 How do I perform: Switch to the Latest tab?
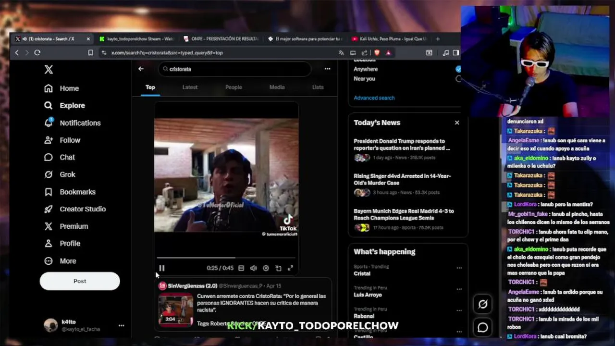[x=190, y=87]
